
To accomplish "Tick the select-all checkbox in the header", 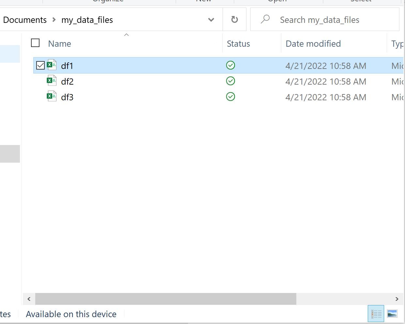I will pyautogui.click(x=35, y=43).
